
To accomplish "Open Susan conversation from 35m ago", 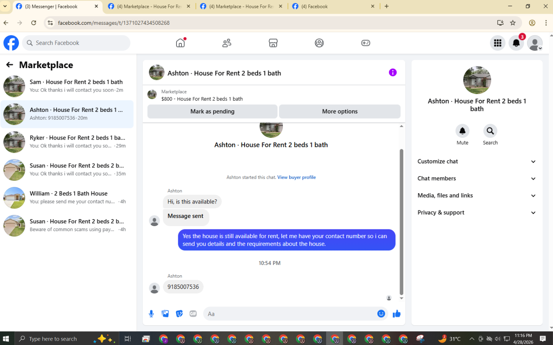I will [67, 170].
